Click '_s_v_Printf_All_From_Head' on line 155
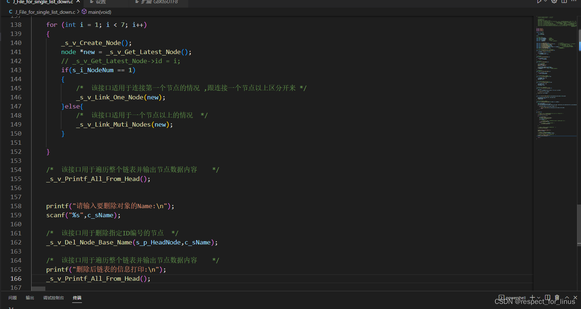This screenshot has width=581, height=309. tap(93, 179)
